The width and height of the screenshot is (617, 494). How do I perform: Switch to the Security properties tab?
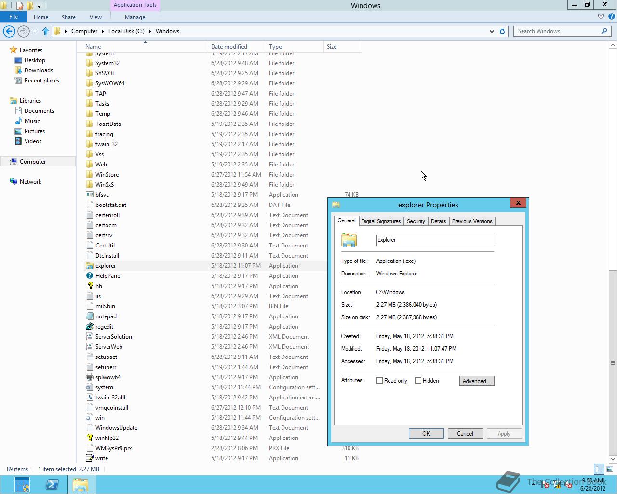(416, 221)
